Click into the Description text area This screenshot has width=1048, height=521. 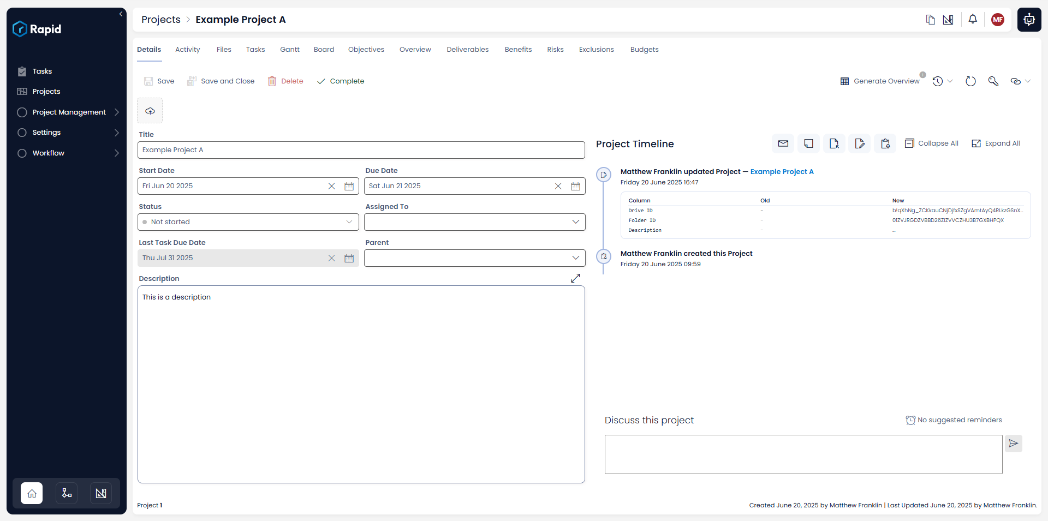point(361,385)
